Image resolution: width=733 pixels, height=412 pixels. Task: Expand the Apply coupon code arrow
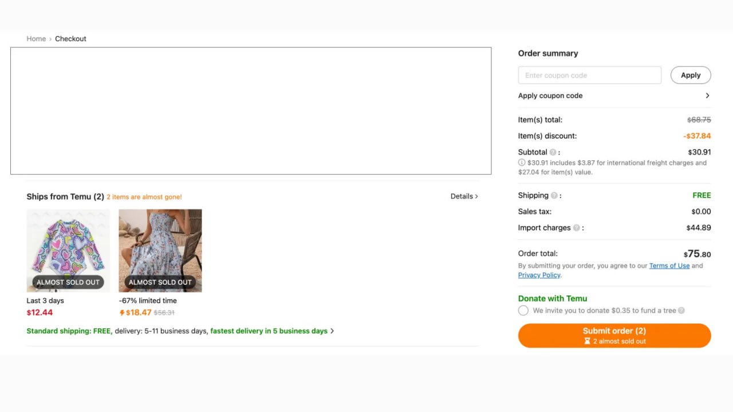coord(707,96)
